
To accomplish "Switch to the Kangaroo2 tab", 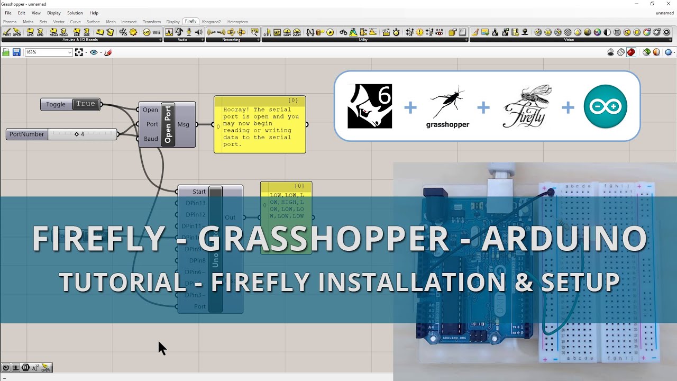I will 211,22.
